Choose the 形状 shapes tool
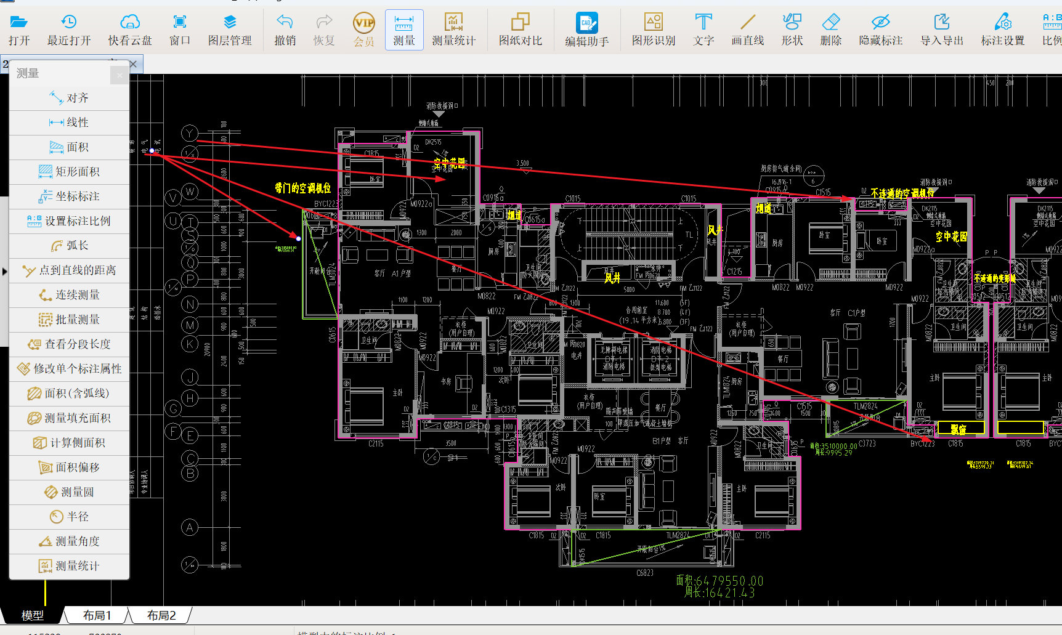The width and height of the screenshot is (1062, 635). point(792,30)
